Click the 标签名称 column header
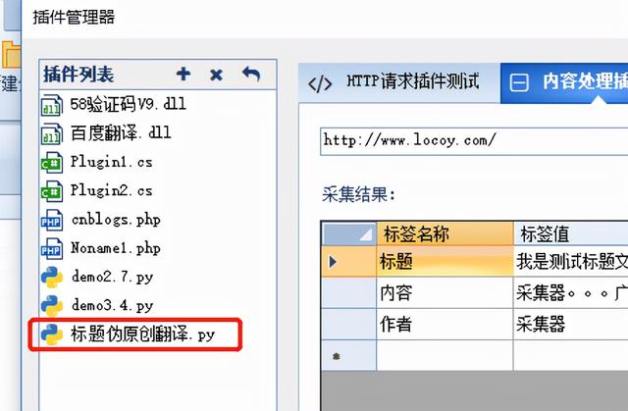 coord(445,233)
